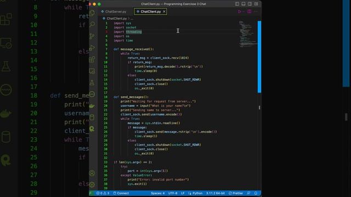This screenshot has width=351, height=197.
Task: Open the Manage gear icon
Action: tap(92, 184)
